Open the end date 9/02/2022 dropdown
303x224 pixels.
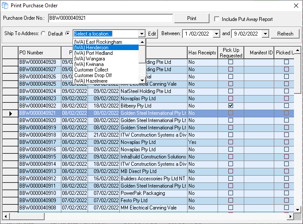265,34
